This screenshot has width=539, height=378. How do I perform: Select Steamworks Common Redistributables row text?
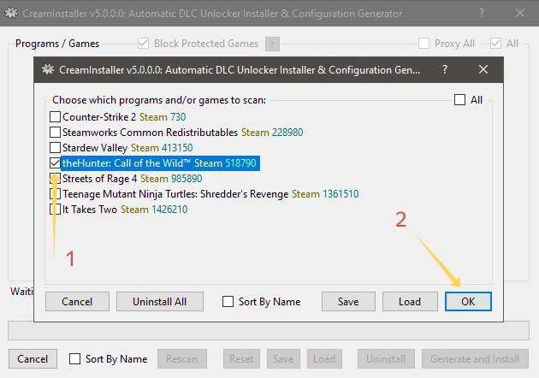click(x=183, y=133)
